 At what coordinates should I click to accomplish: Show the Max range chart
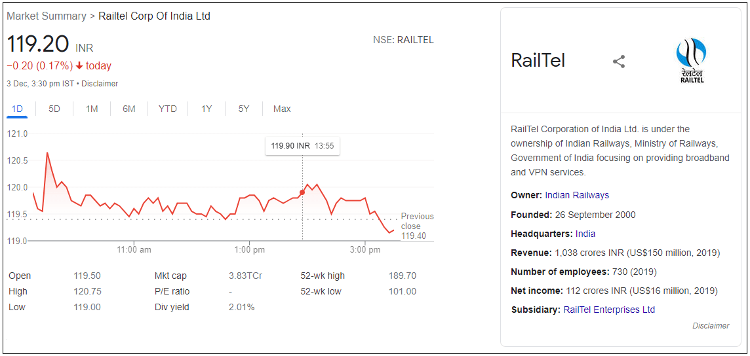point(282,109)
